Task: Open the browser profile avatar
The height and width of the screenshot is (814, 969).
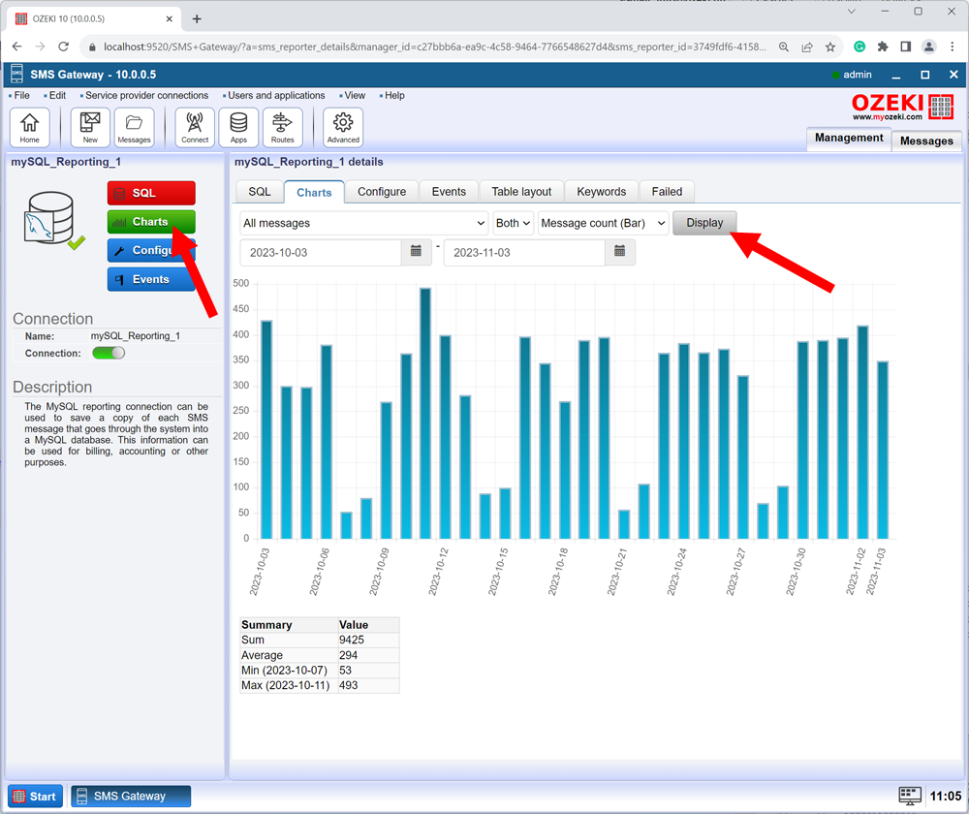Action: point(928,47)
